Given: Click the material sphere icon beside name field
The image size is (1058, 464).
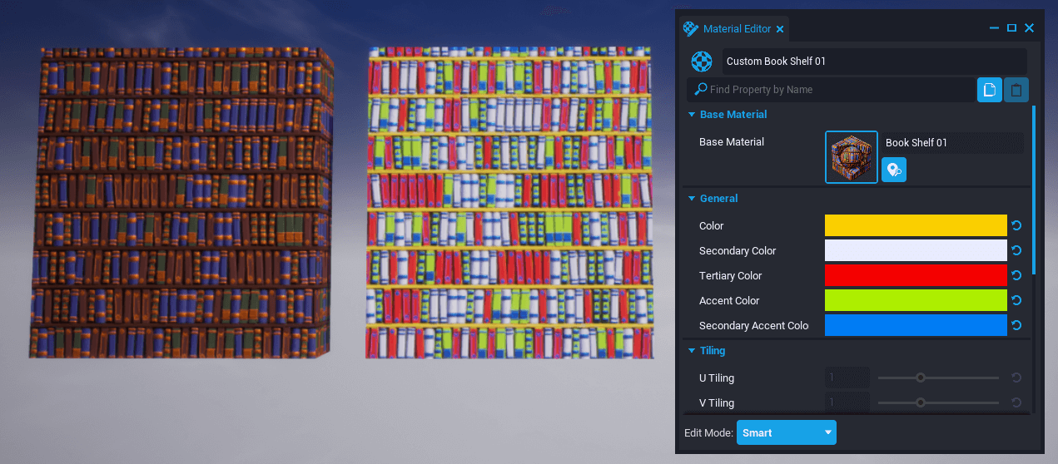Looking at the screenshot, I should click(x=703, y=62).
